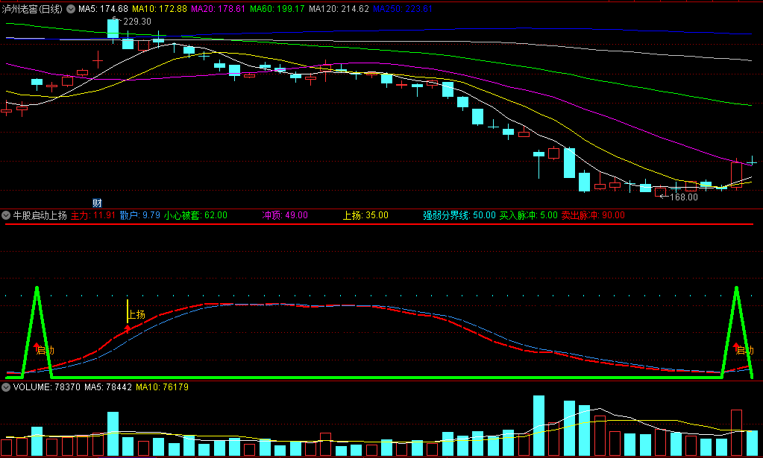Expand the chevron beside the VOLUME label
The height and width of the screenshot is (458, 763).
(6, 387)
